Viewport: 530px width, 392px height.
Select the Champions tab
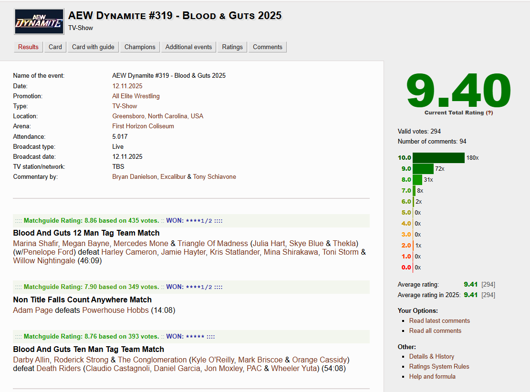tap(140, 47)
